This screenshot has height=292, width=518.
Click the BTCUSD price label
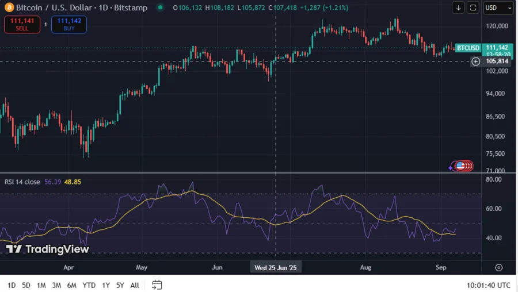pos(468,48)
